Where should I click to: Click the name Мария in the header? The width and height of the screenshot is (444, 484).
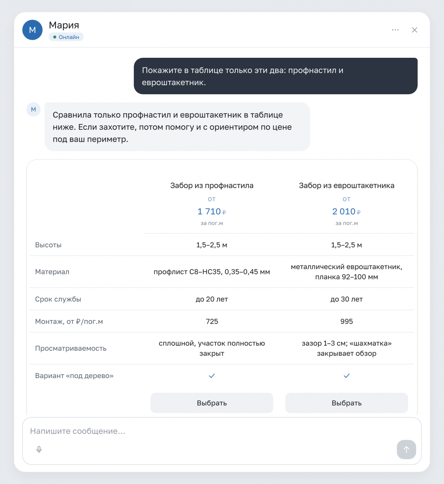pyautogui.click(x=64, y=25)
